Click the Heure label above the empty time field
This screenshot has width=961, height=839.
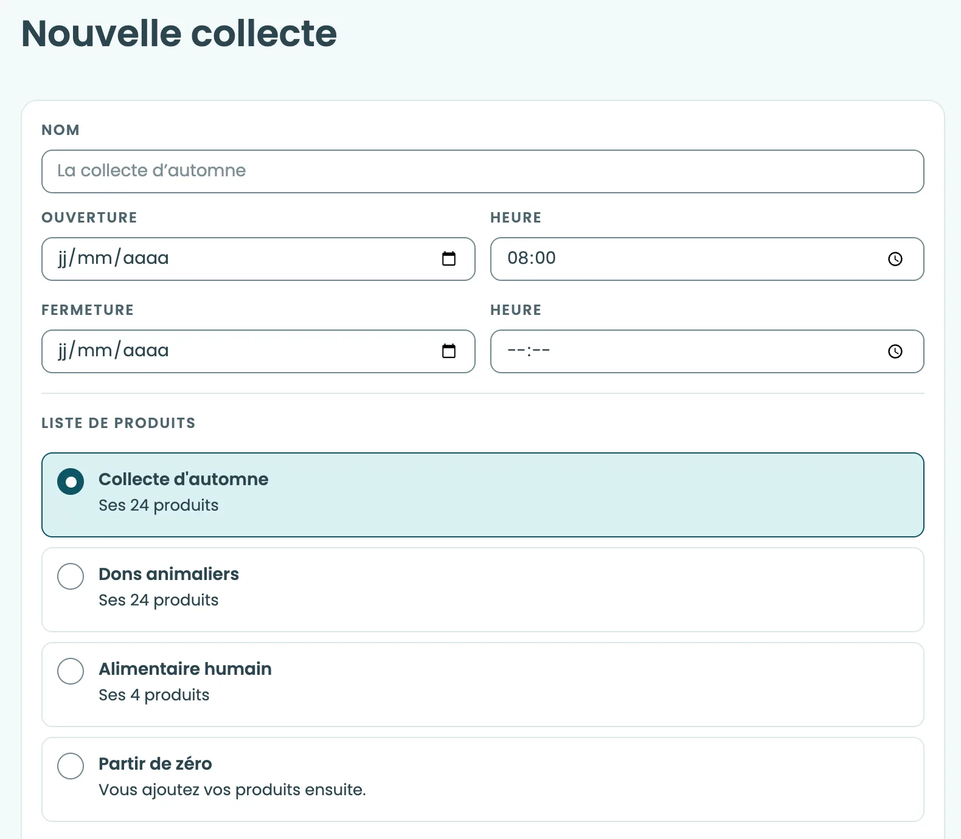[516, 310]
